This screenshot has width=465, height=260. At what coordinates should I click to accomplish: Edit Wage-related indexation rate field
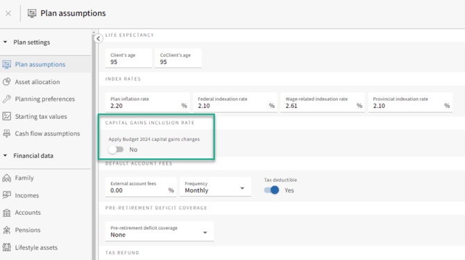(323, 102)
